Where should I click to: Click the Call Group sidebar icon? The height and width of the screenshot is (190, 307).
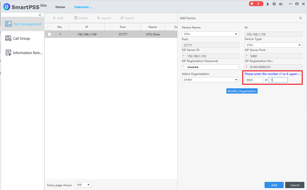pos(8,38)
